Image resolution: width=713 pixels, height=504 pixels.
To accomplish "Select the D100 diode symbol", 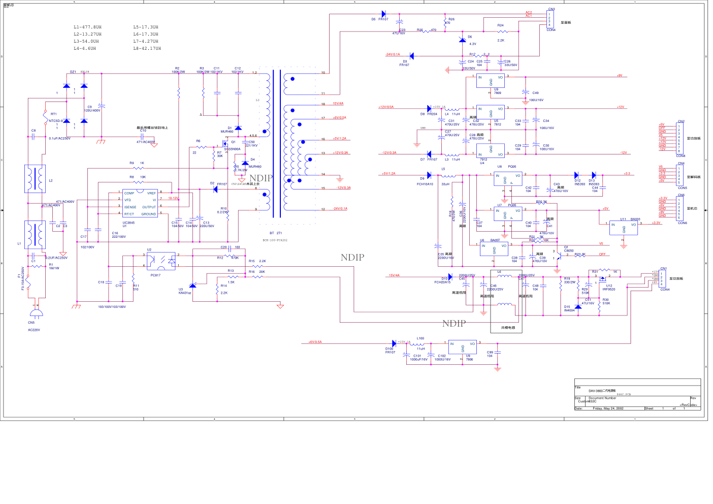I will pyautogui.click(x=394, y=343).
